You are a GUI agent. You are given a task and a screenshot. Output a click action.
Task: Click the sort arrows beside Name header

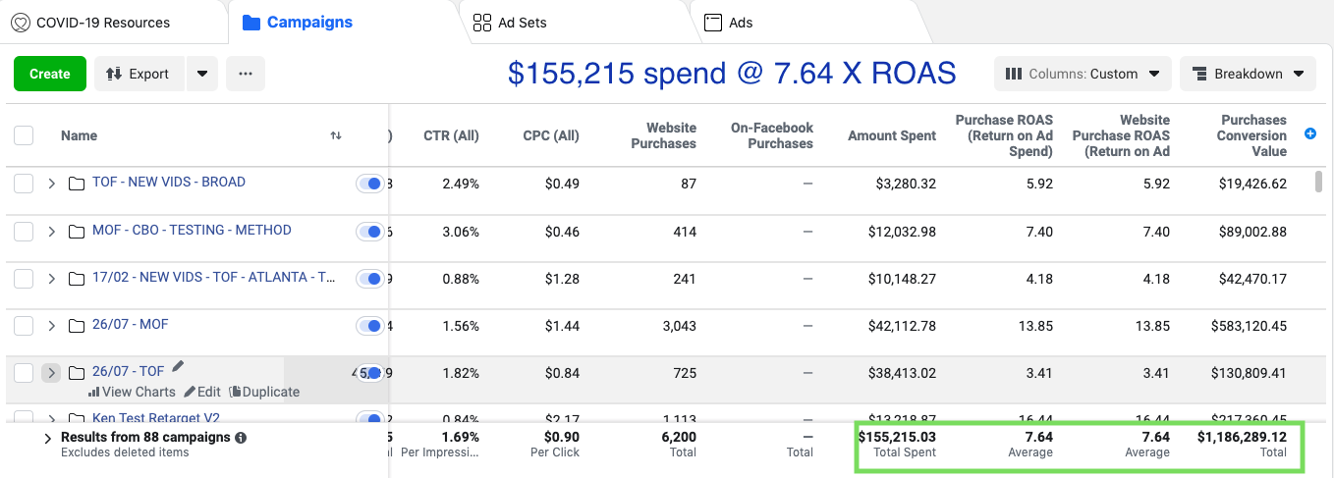pyautogui.click(x=336, y=135)
